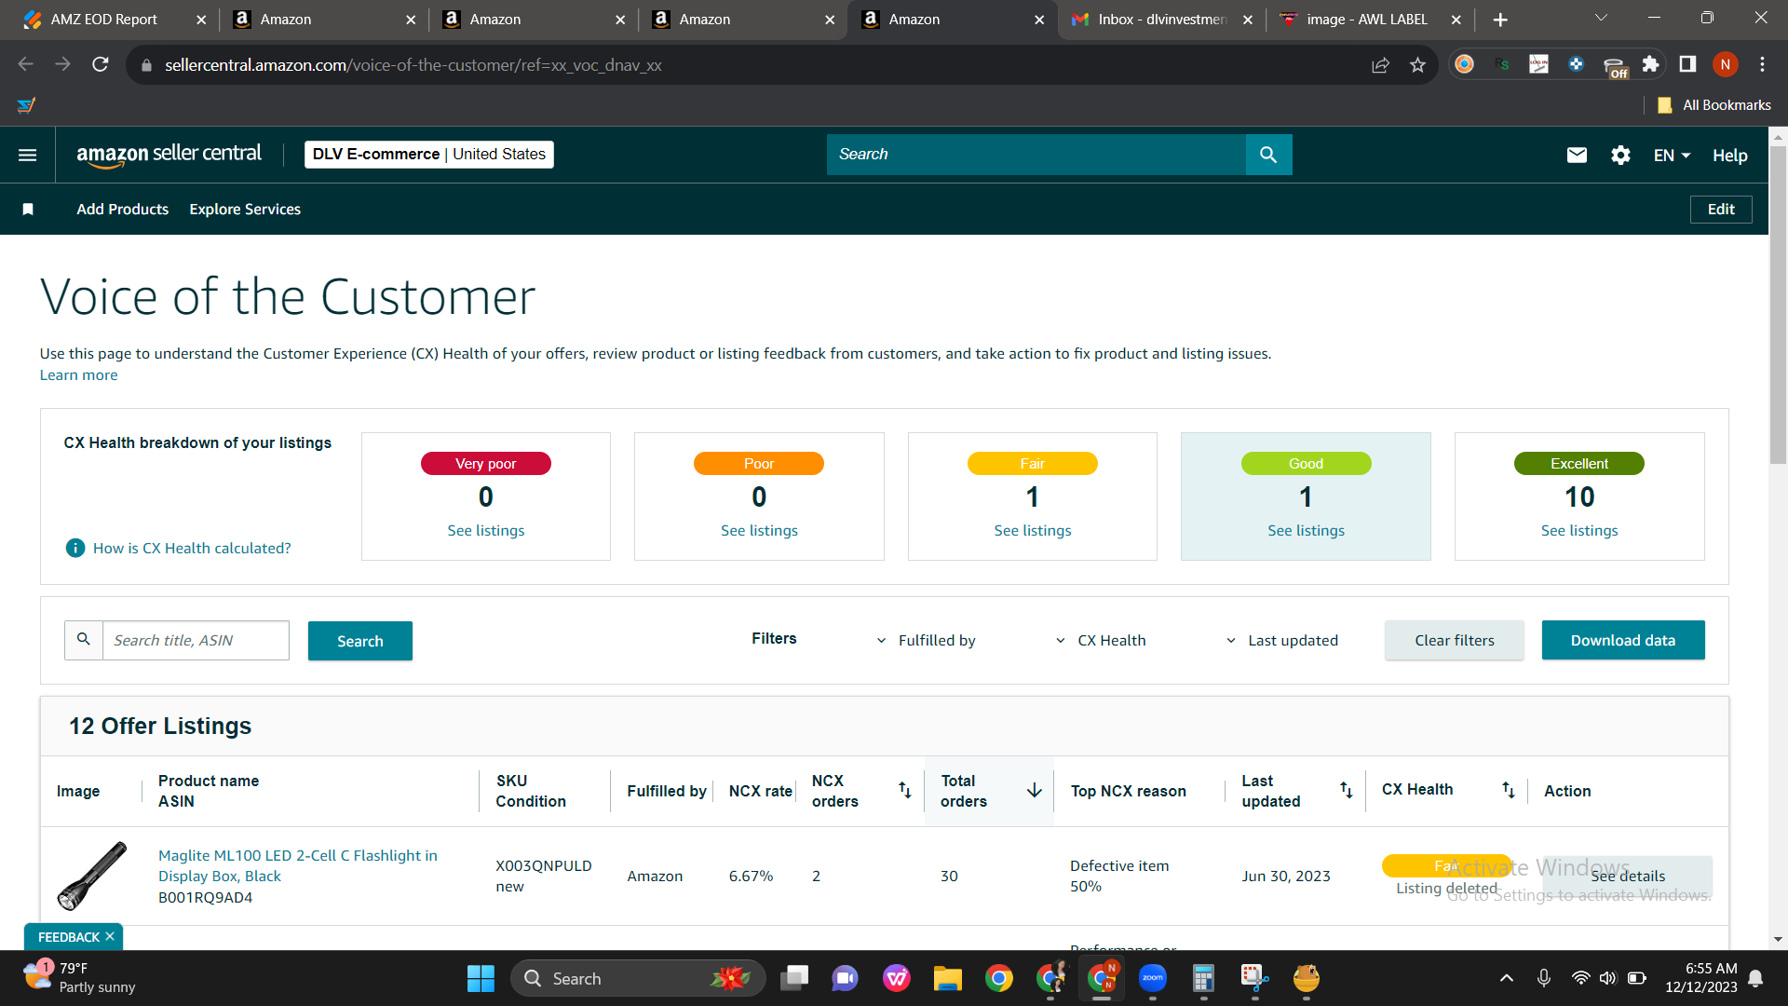Open the weather widget showing 79°F
Image resolution: width=1788 pixels, height=1006 pixels.
coord(80,978)
